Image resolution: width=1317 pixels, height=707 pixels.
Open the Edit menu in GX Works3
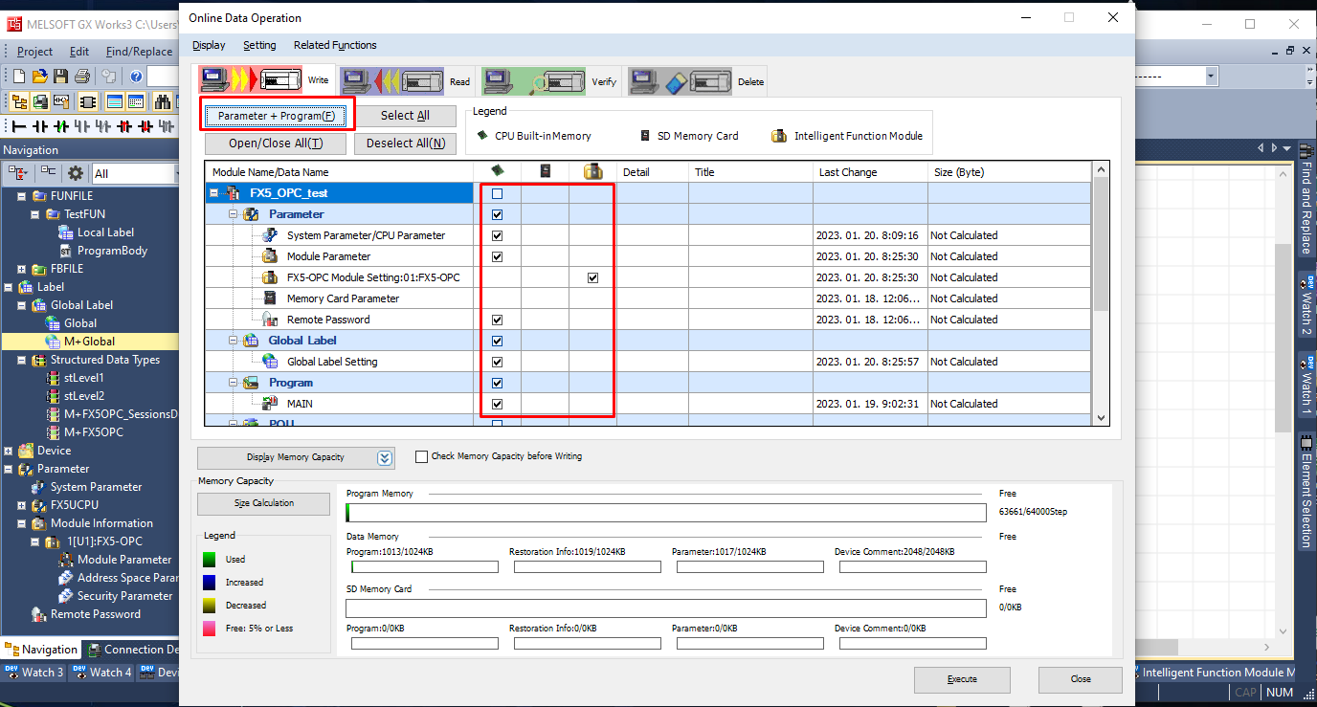coord(79,52)
